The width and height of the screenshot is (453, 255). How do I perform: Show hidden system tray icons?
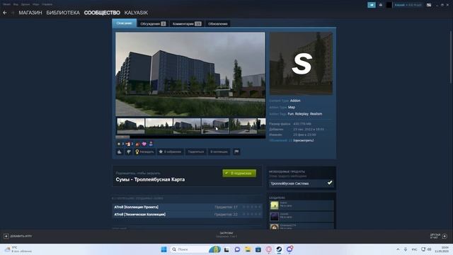[x=398, y=249]
